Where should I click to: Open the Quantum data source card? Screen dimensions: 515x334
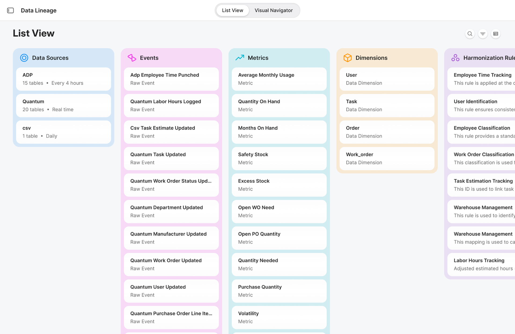pos(64,105)
